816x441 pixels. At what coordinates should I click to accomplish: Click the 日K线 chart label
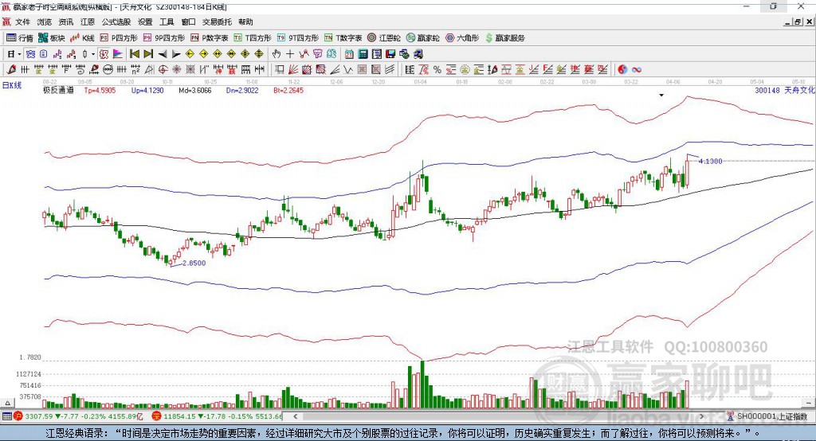pyautogui.click(x=12, y=85)
